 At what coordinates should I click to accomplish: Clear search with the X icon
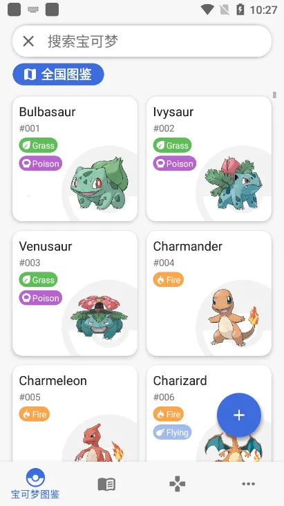[28, 41]
